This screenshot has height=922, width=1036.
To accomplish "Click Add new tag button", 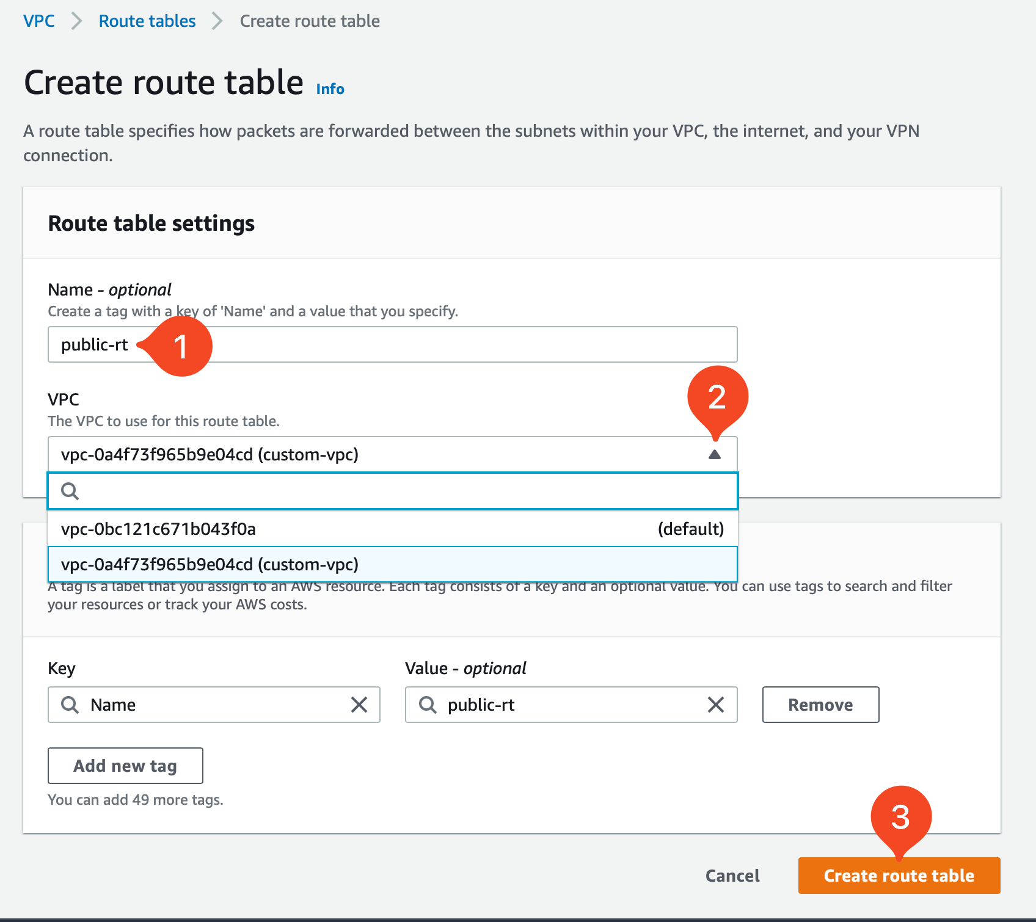I will coord(125,766).
